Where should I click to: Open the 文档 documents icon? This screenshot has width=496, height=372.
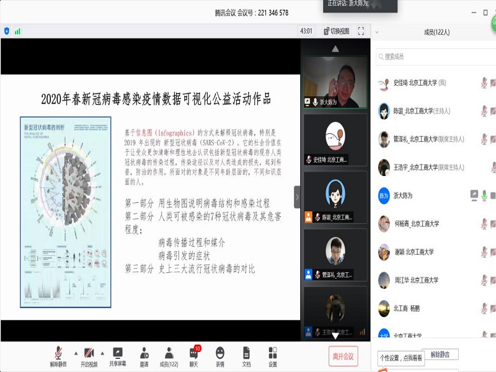click(x=246, y=356)
